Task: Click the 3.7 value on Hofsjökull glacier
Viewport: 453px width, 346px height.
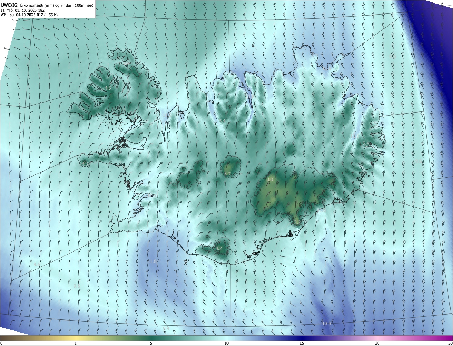Action: (x=228, y=174)
